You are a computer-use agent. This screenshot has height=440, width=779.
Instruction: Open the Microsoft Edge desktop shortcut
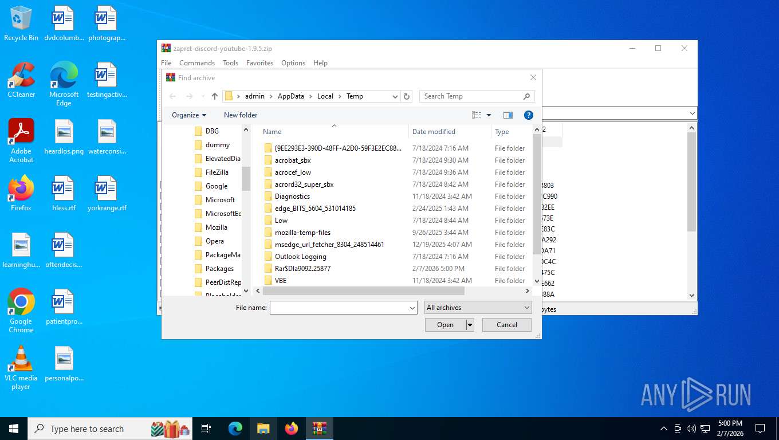tap(64, 84)
